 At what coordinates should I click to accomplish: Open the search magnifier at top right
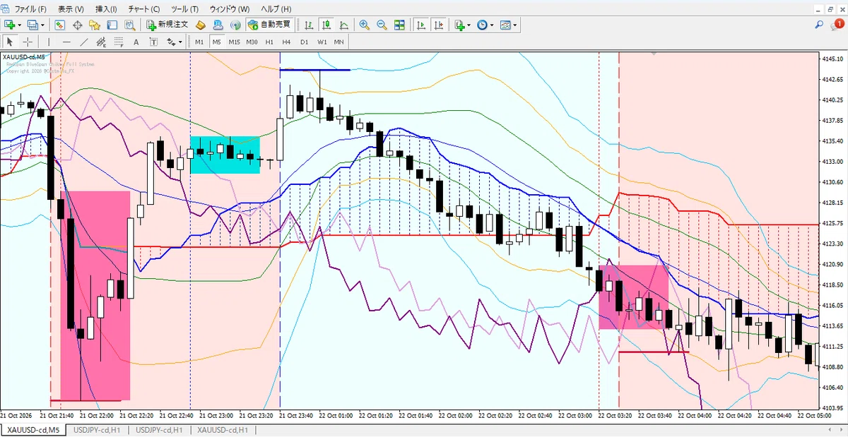[x=819, y=25]
